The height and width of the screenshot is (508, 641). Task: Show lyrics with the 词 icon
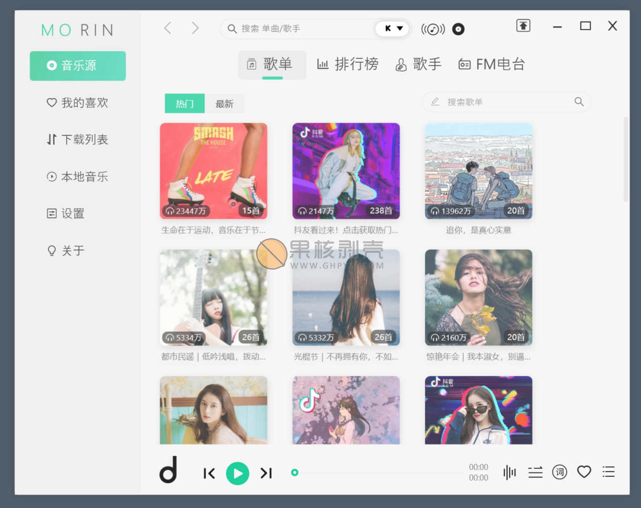point(560,472)
